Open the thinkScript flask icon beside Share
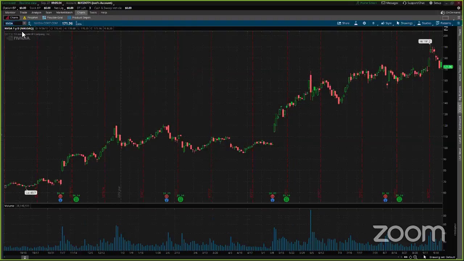Screen dimensions: 464x261 point(356,23)
